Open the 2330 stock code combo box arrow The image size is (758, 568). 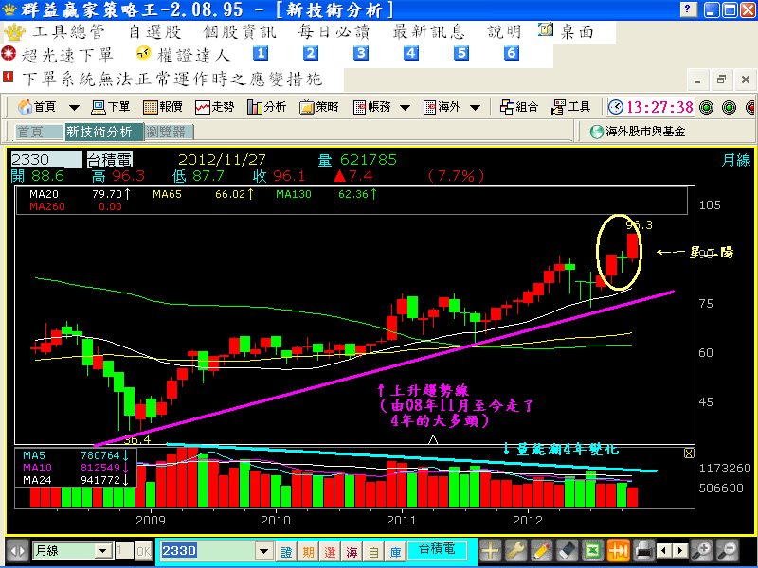263,551
